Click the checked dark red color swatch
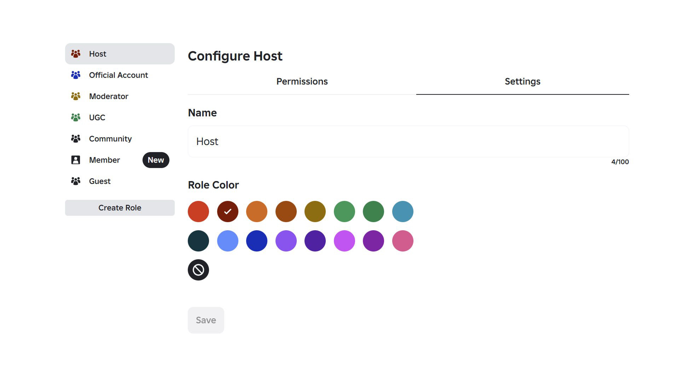Viewport: 679px width, 382px height. pos(227,211)
